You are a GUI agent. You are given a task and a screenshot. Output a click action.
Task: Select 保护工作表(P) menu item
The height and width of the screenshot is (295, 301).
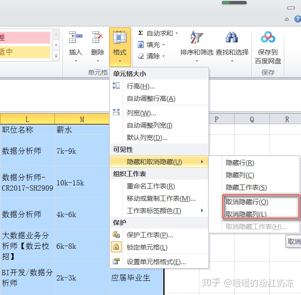click(x=159, y=235)
